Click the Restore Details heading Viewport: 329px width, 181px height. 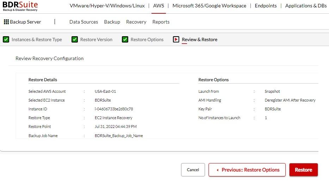(43, 79)
